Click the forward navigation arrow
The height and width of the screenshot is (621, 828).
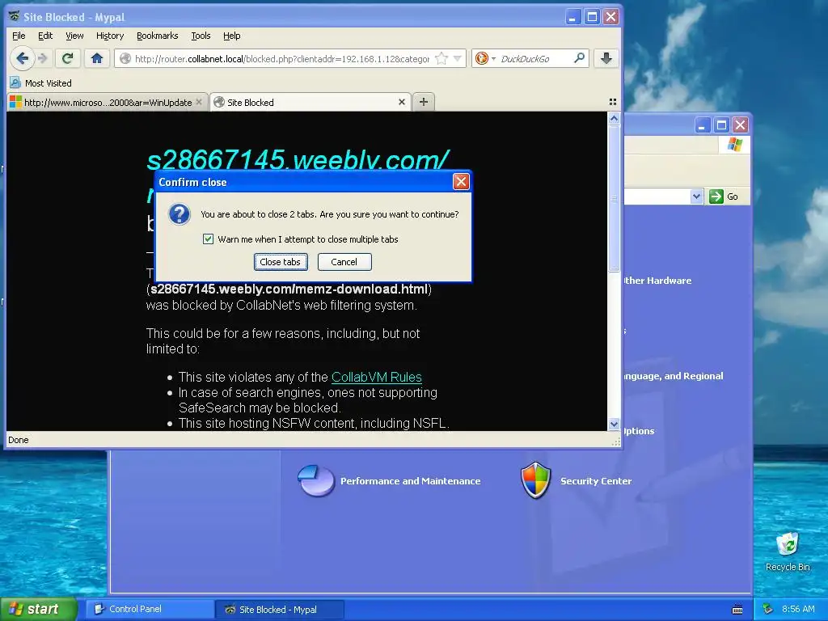coord(44,58)
